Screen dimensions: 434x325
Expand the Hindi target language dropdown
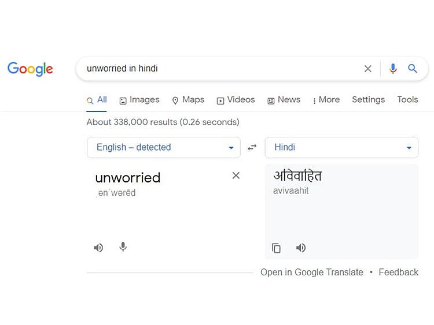[341, 147]
